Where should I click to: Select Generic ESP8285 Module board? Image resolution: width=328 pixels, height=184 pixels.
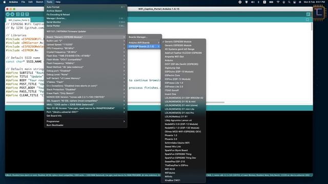click(x=183, y=45)
